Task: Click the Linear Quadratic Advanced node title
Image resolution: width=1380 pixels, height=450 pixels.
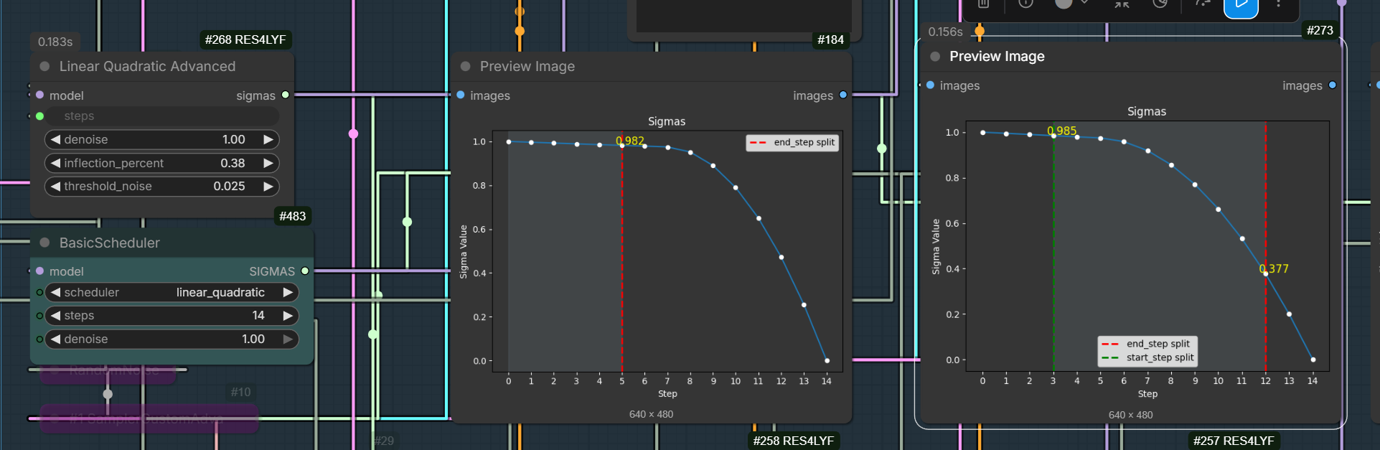Action: tap(147, 66)
